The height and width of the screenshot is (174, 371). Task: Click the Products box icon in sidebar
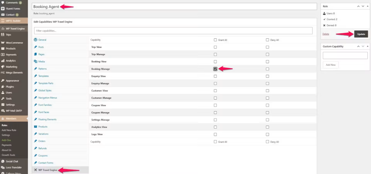tap(3, 49)
